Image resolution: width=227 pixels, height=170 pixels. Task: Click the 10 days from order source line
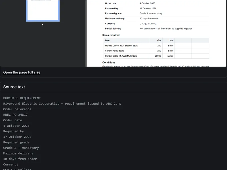pyautogui.click(x=20, y=159)
